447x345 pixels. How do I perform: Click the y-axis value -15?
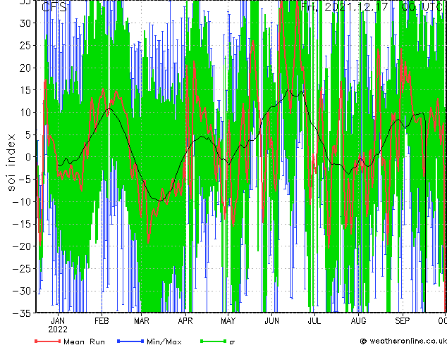pyautogui.click(x=22, y=224)
